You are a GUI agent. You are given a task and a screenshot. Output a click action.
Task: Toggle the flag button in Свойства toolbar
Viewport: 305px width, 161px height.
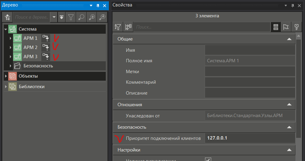point(286,27)
